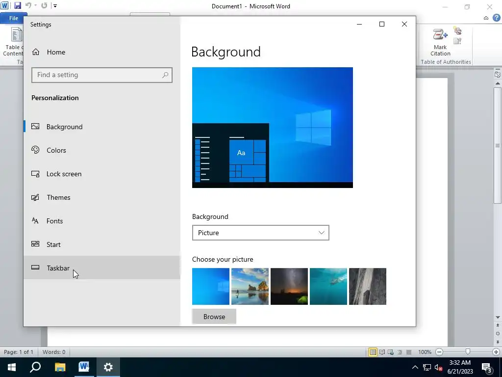Choose the gray cliff wallpaper thumbnail
This screenshot has height=377, width=502.
click(368, 286)
